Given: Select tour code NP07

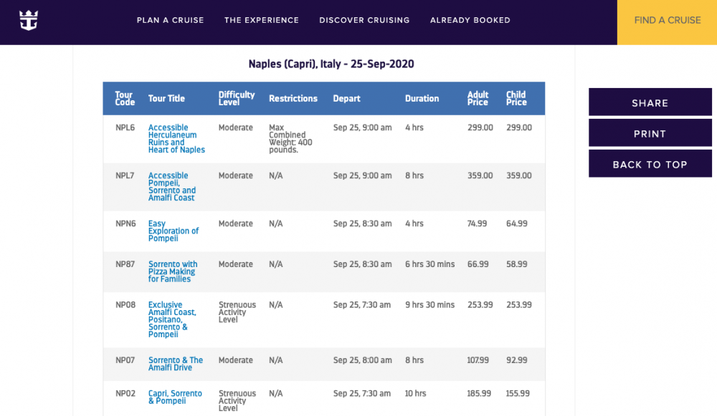Looking at the screenshot, I should coord(125,360).
